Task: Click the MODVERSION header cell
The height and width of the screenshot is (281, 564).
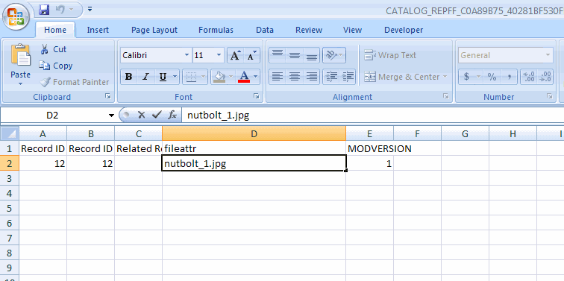Action: 369,149
